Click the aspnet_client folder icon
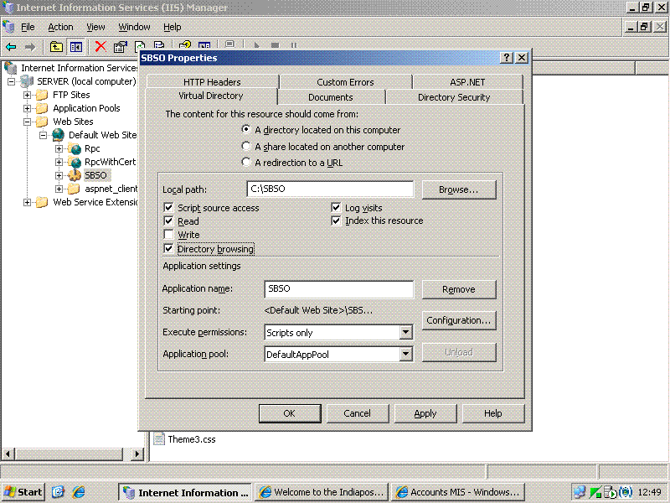 (74, 189)
